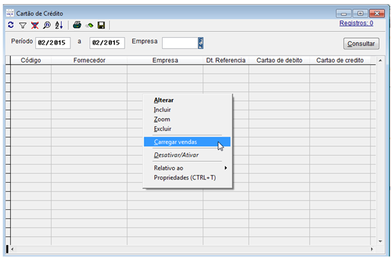
Task: Open the Registros: 0 link
Action: pyautogui.click(x=356, y=23)
